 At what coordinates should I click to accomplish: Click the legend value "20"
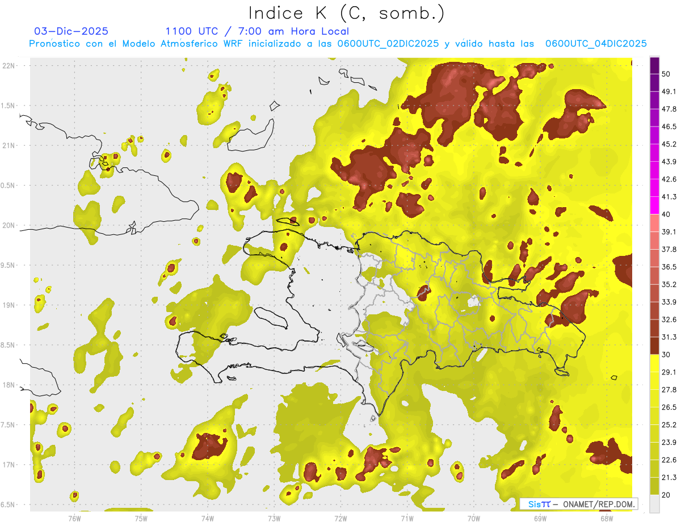click(666, 495)
